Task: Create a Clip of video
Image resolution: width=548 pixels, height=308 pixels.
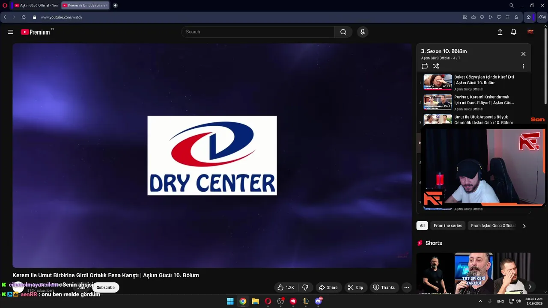Action: click(355, 287)
